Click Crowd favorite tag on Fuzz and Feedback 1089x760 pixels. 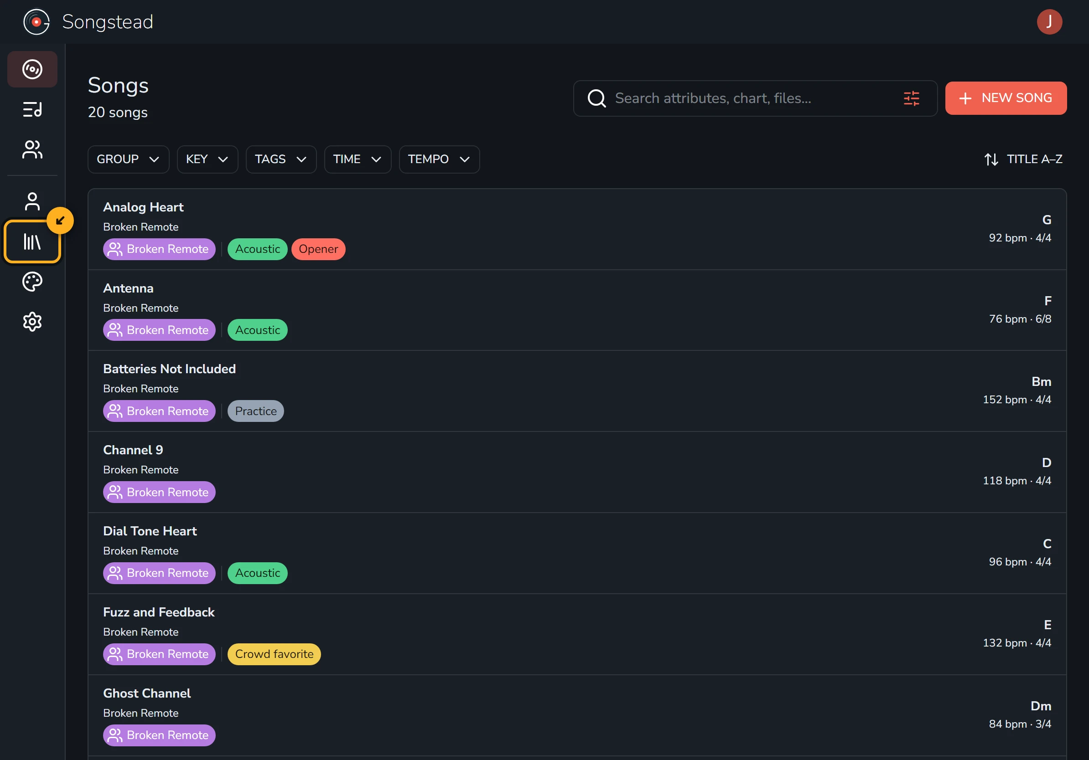[274, 654]
